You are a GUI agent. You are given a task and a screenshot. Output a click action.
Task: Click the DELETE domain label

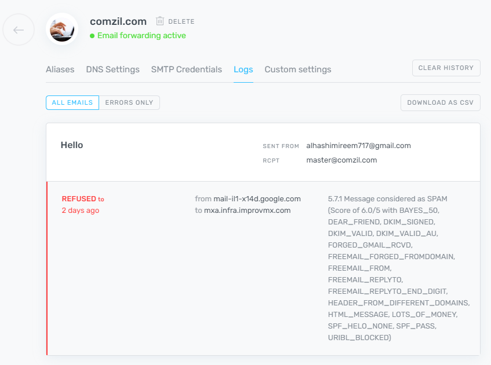pyautogui.click(x=181, y=21)
